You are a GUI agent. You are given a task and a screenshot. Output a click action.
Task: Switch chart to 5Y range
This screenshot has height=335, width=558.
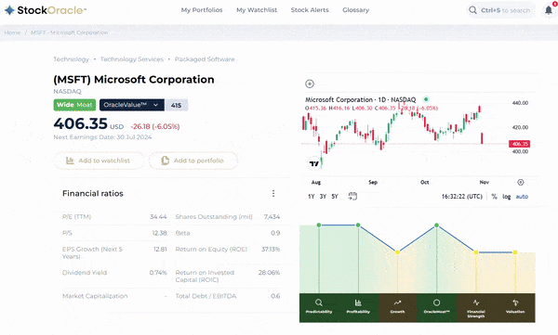pos(335,197)
